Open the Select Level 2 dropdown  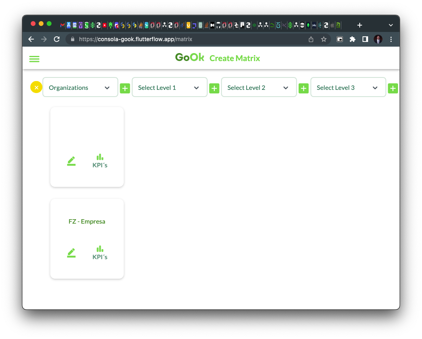coord(259,87)
